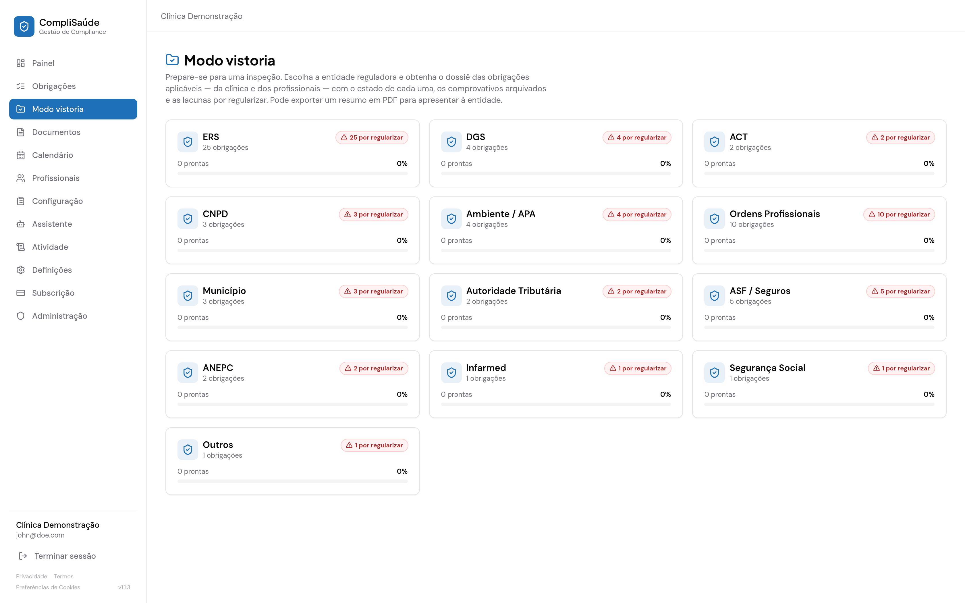The height and width of the screenshot is (603, 965).
Task: Open the DGS entity card
Action: [556, 153]
